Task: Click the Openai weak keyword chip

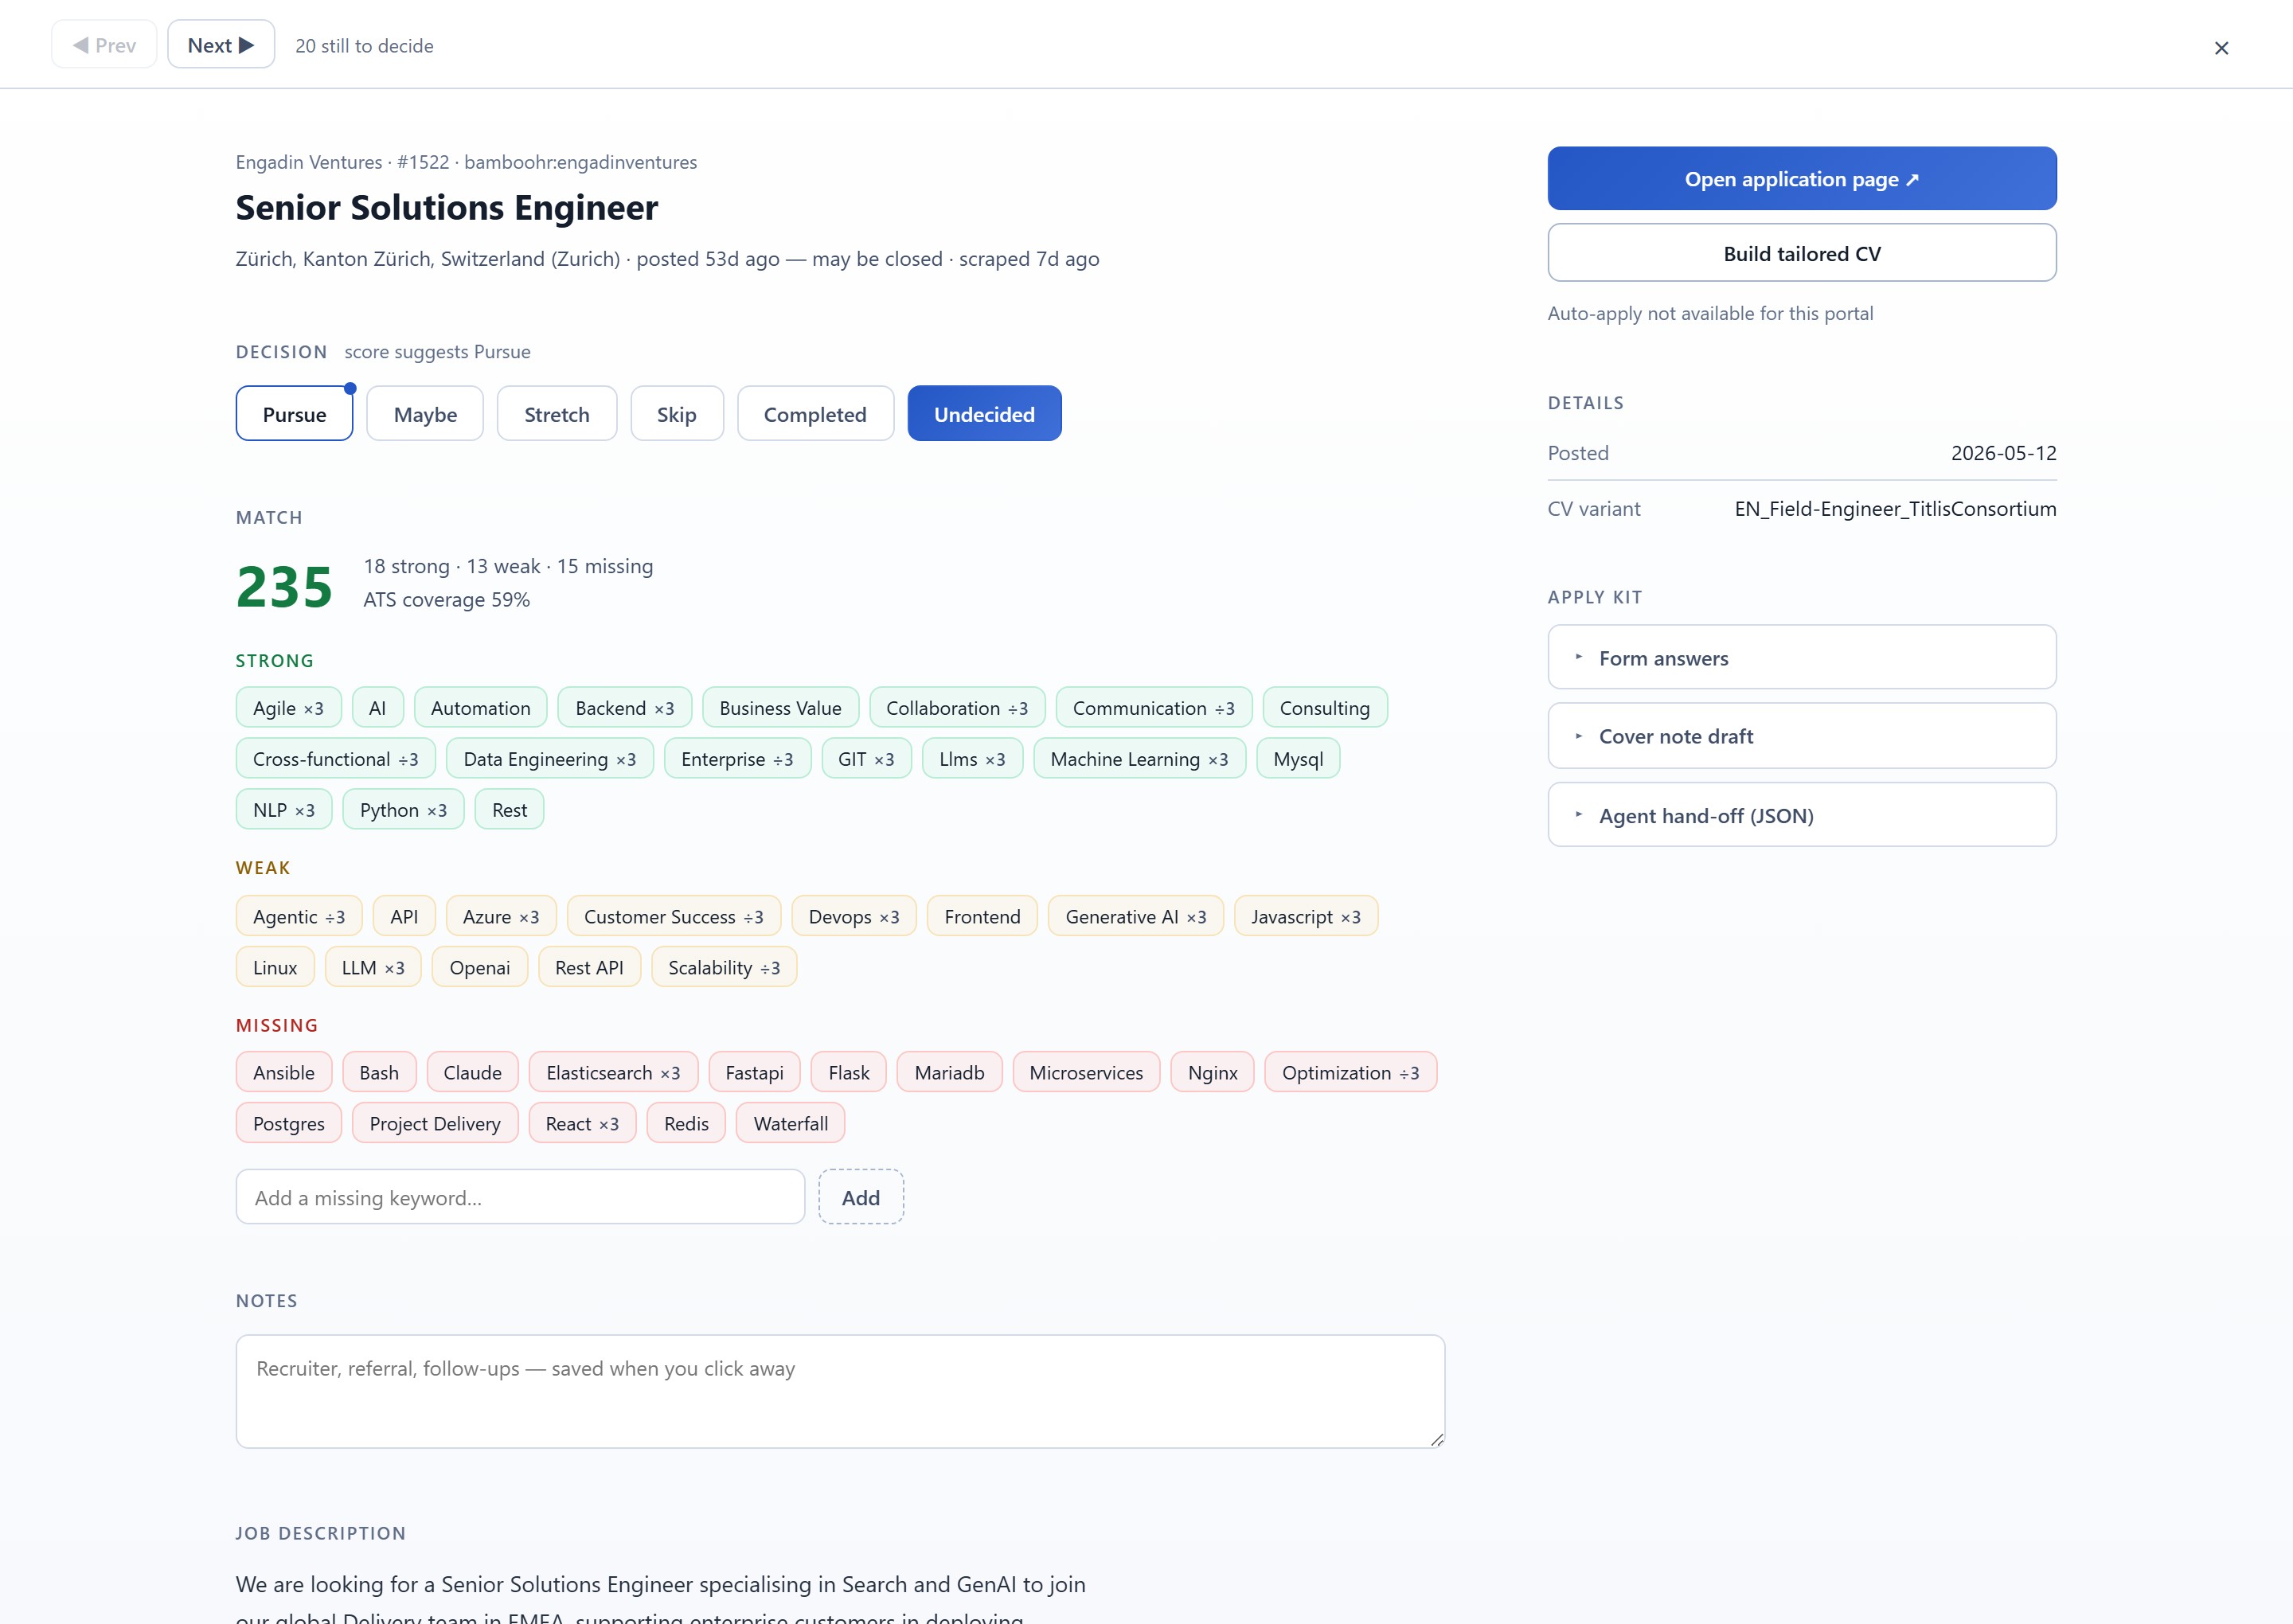Action: click(x=480, y=968)
